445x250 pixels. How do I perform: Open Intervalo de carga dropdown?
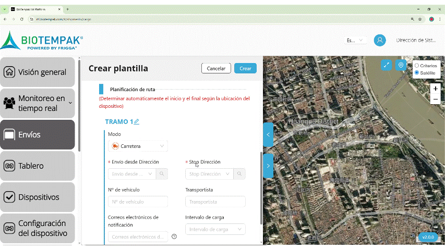click(x=215, y=229)
